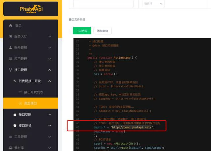This screenshot has width=211, height=151.
Task: Click the 接口文件代码 label
Action: 77,19
